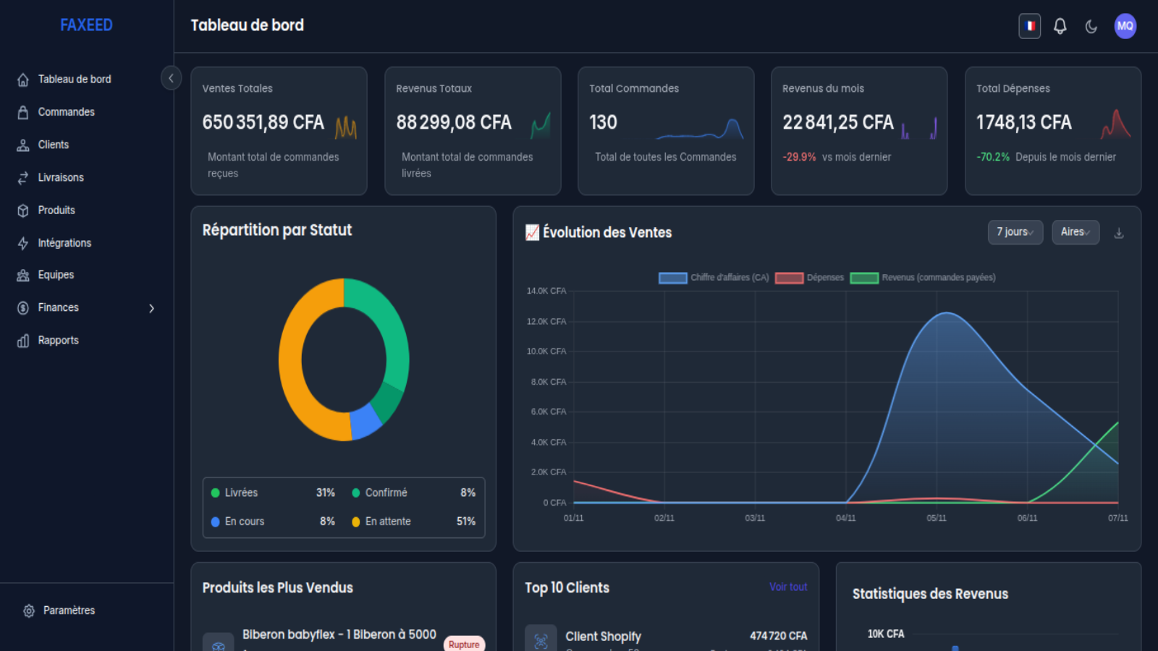1158x651 pixels.
Task: Open the MQ user avatar menu
Action: point(1125,26)
